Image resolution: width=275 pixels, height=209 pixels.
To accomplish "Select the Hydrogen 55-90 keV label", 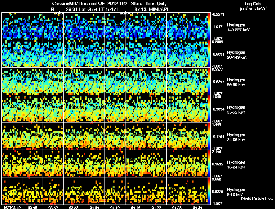I will click(x=236, y=82).
